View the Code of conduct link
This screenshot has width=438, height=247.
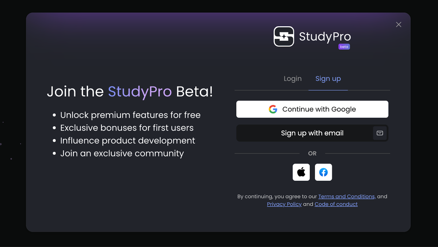tap(336, 204)
